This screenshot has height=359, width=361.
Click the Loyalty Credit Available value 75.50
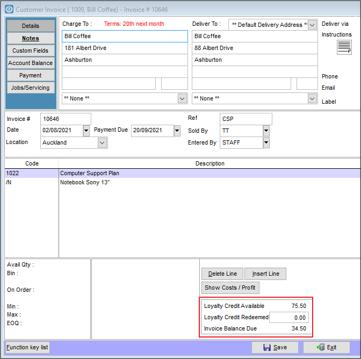(x=299, y=306)
